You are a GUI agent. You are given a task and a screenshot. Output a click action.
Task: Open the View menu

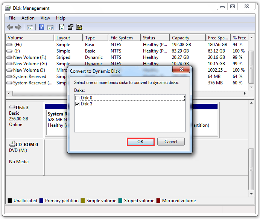click(45, 18)
